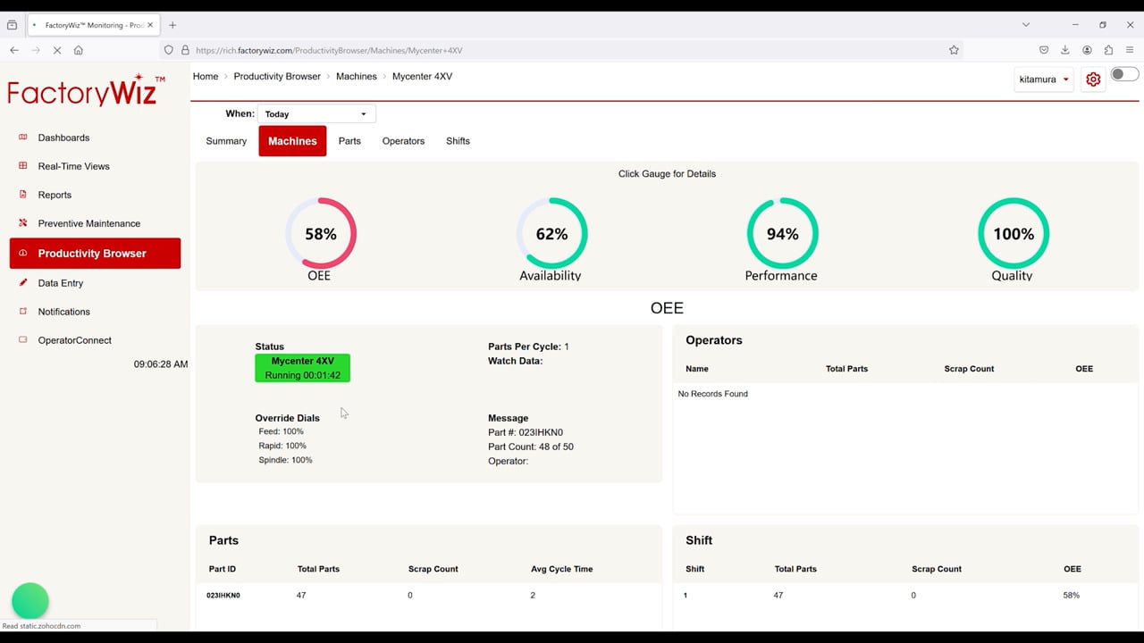
Task: Open the browser list all tabs chevron
Action: click(x=1025, y=25)
